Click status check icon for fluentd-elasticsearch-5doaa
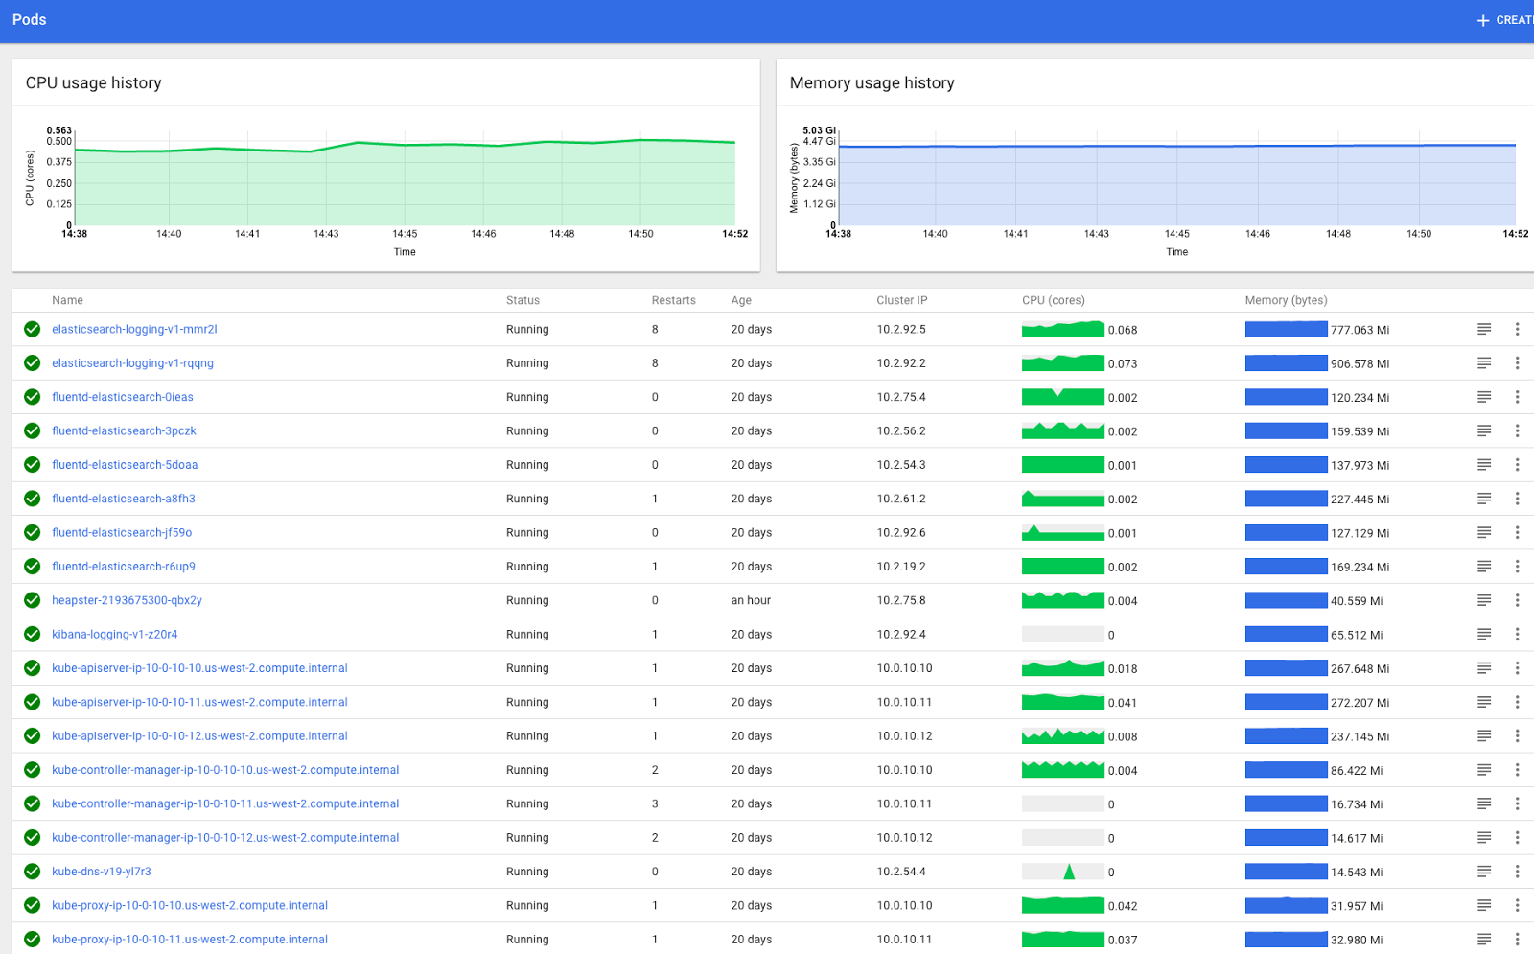1534x954 pixels. (x=32, y=465)
